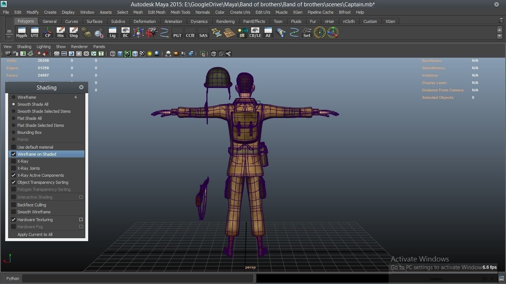
Task: Click the shelf trash can icon
Action: pyautogui.click(x=501, y=21)
